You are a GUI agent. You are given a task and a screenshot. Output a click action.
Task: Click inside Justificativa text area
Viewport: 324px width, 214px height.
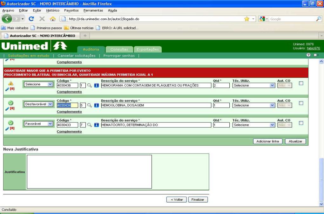tap(89, 172)
